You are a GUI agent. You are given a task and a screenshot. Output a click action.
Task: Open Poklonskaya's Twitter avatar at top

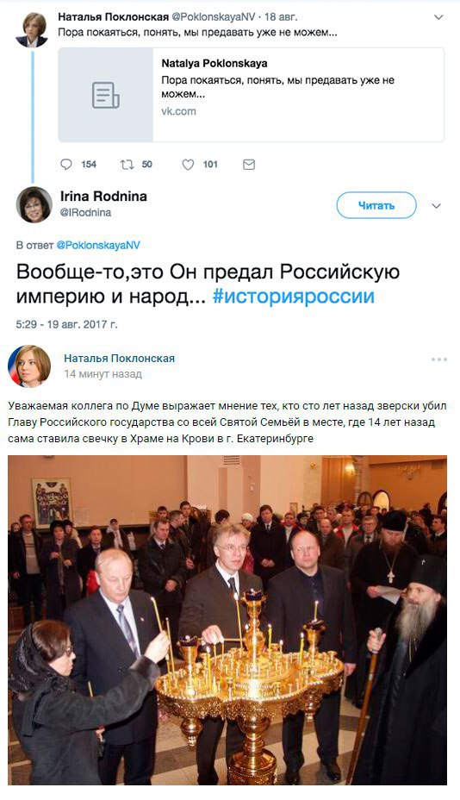(x=32, y=29)
